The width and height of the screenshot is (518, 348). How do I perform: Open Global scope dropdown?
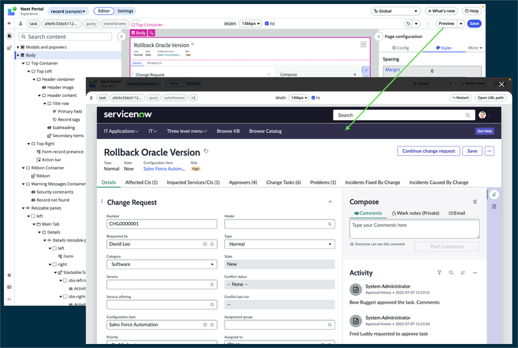click(395, 11)
